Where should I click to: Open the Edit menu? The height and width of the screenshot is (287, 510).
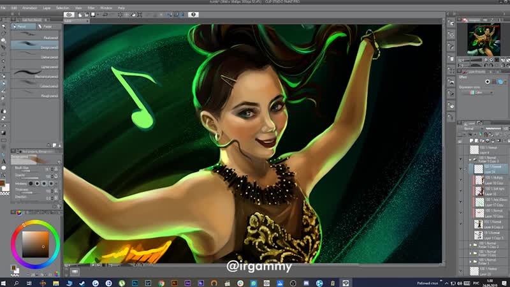(14, 8)
